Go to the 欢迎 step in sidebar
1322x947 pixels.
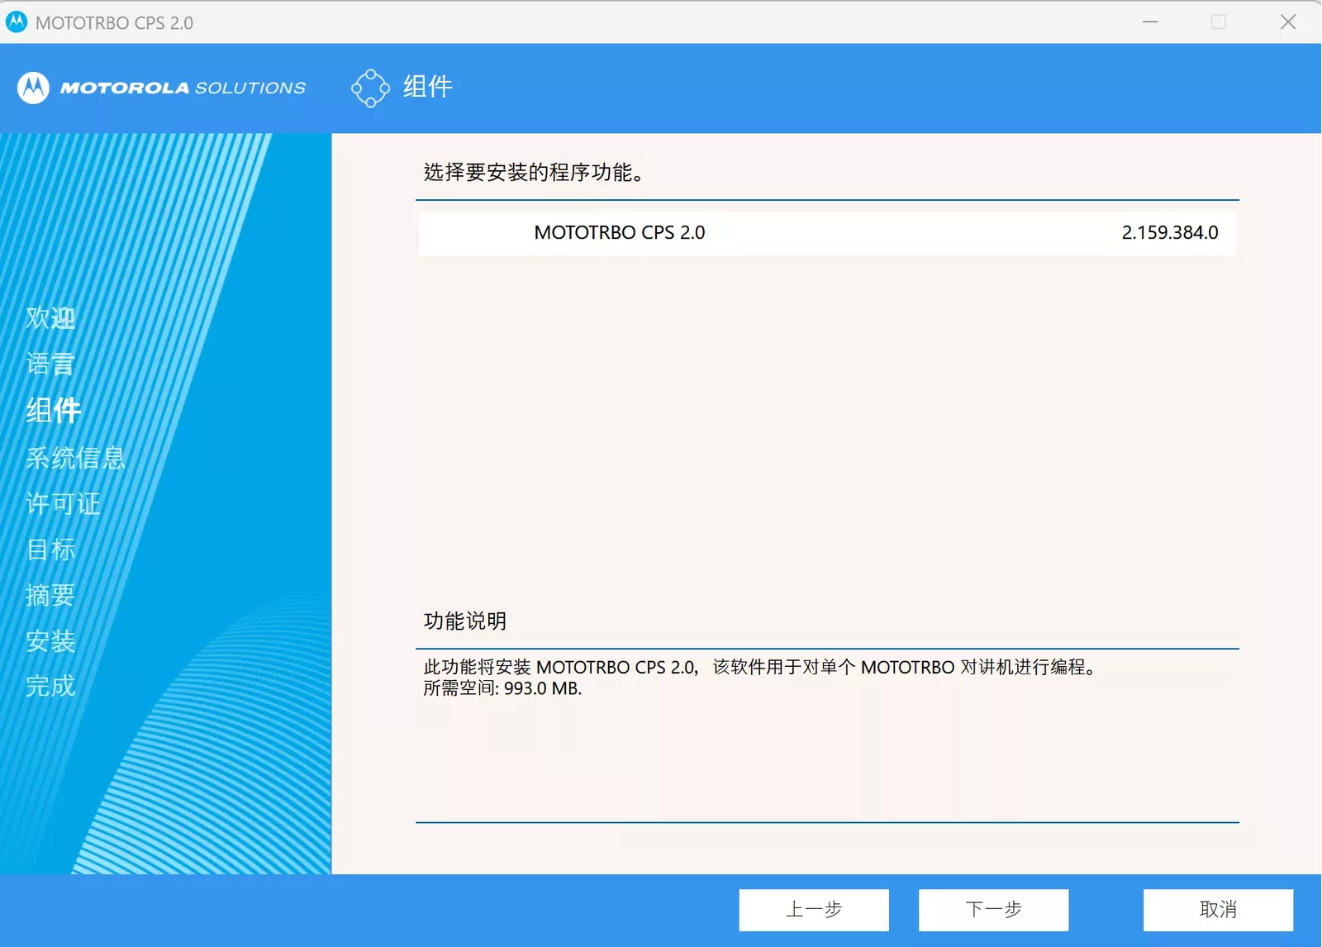pos(50,318)
